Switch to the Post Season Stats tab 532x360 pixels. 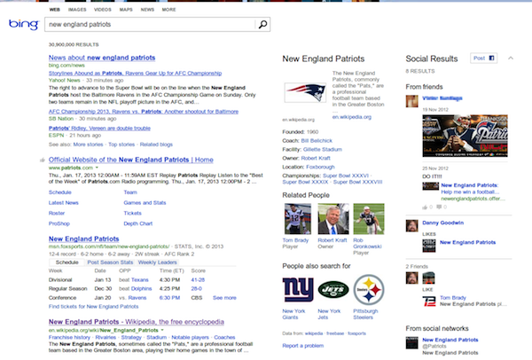(x=110, y=262)
